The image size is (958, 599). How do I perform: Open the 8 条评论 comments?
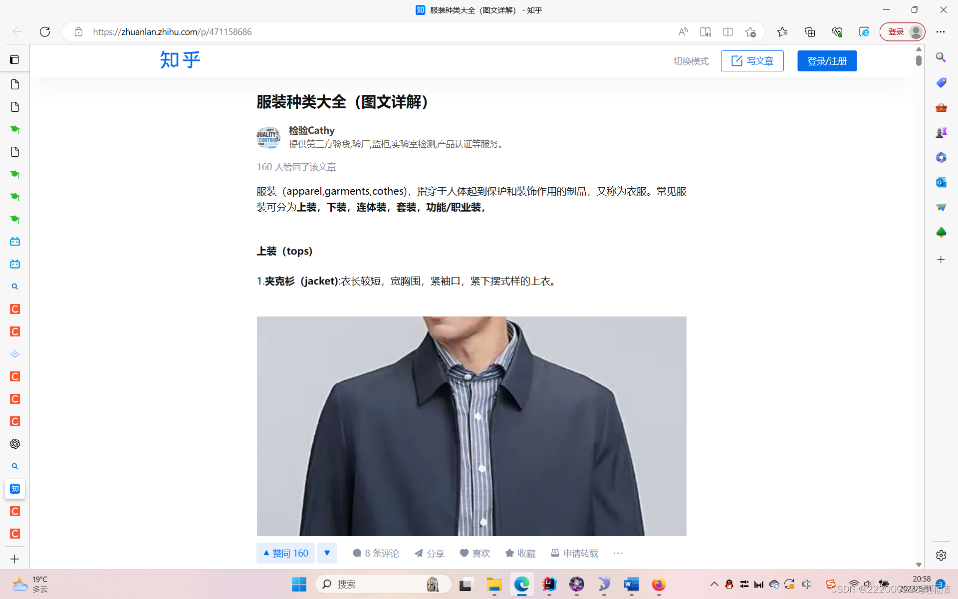pyautogui.click(x=376, y=553)
